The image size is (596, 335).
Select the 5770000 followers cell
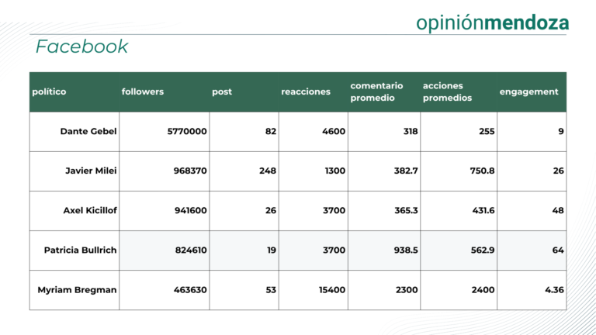pos(165,131)
